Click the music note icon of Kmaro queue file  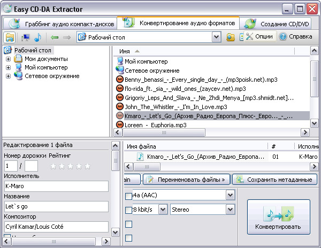[x=140, y=157]
